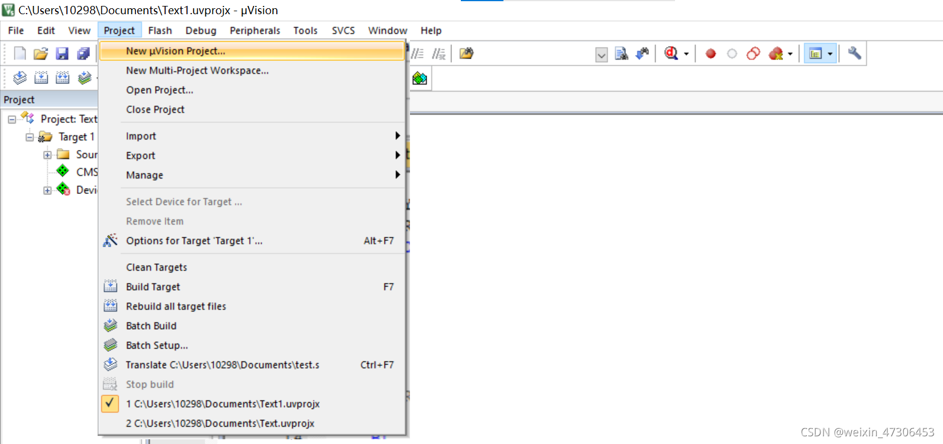Click the Disable All Breakpoints icon
This screenshot has height=444, width=943.
click(x=753, y=54)
